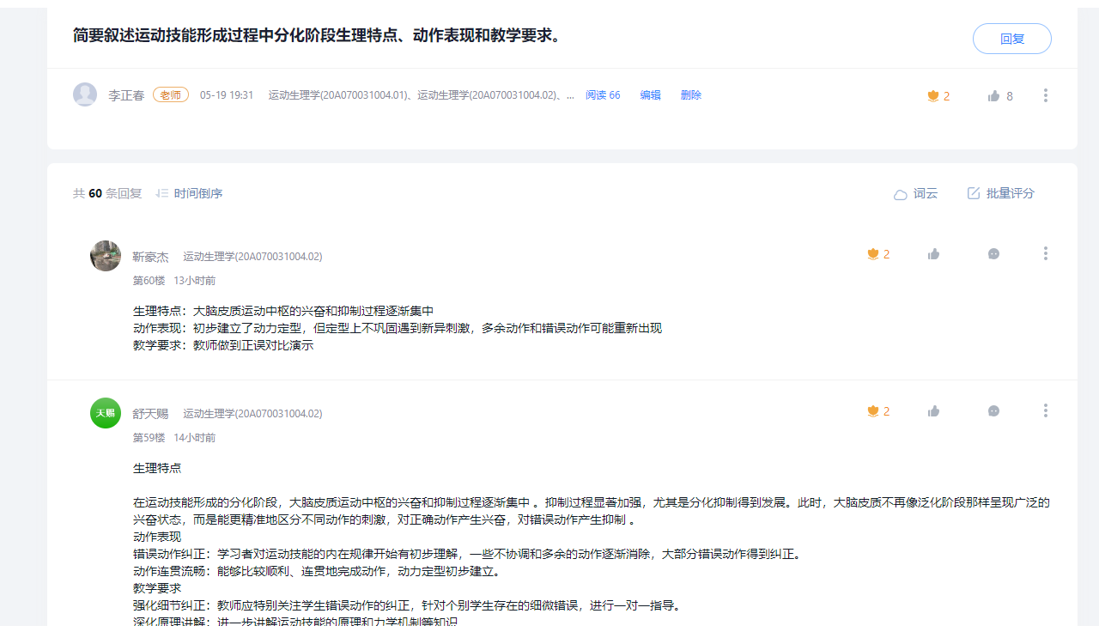Click the 回复 button at top right
The width and height of the screenshot is (1099, 644).
pyautogui.click(x=1011, y=39)
